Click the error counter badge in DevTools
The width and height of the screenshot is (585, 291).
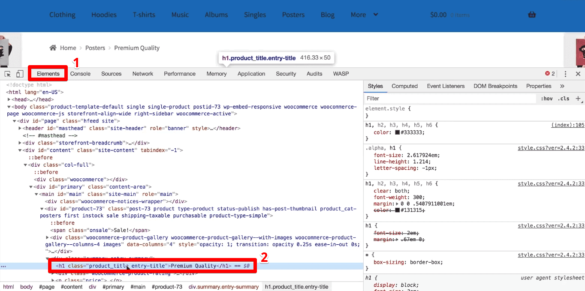click(x=549, y=73)
